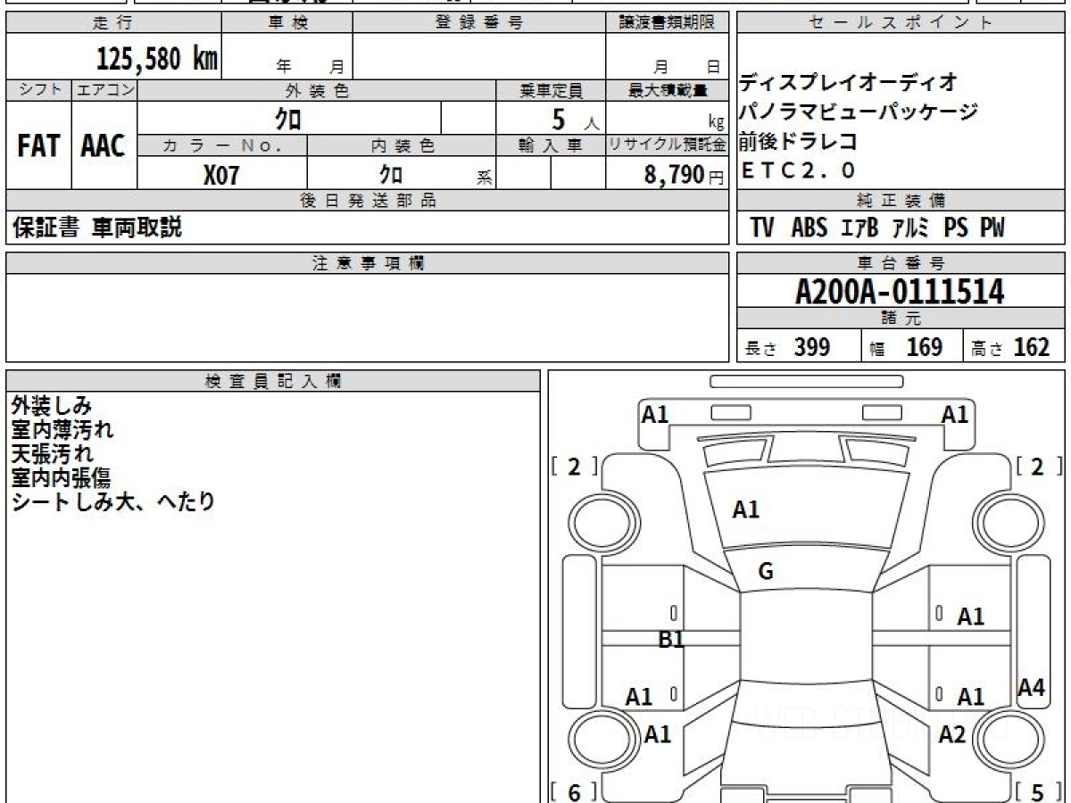Select the アルミ equipment label
The image size is (1071, 803).
coord(911,228)
